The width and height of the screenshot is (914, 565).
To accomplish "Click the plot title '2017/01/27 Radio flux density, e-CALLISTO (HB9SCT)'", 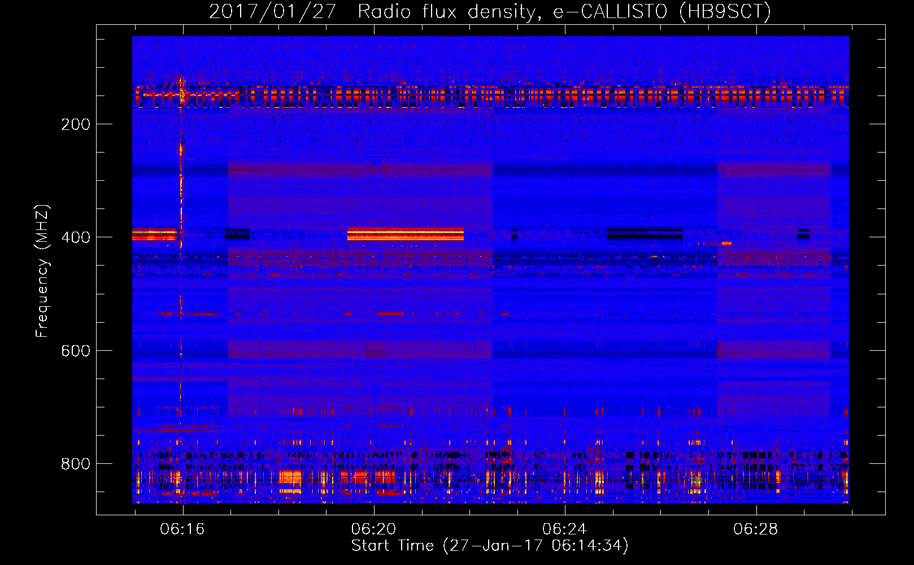I will (490, 11).
